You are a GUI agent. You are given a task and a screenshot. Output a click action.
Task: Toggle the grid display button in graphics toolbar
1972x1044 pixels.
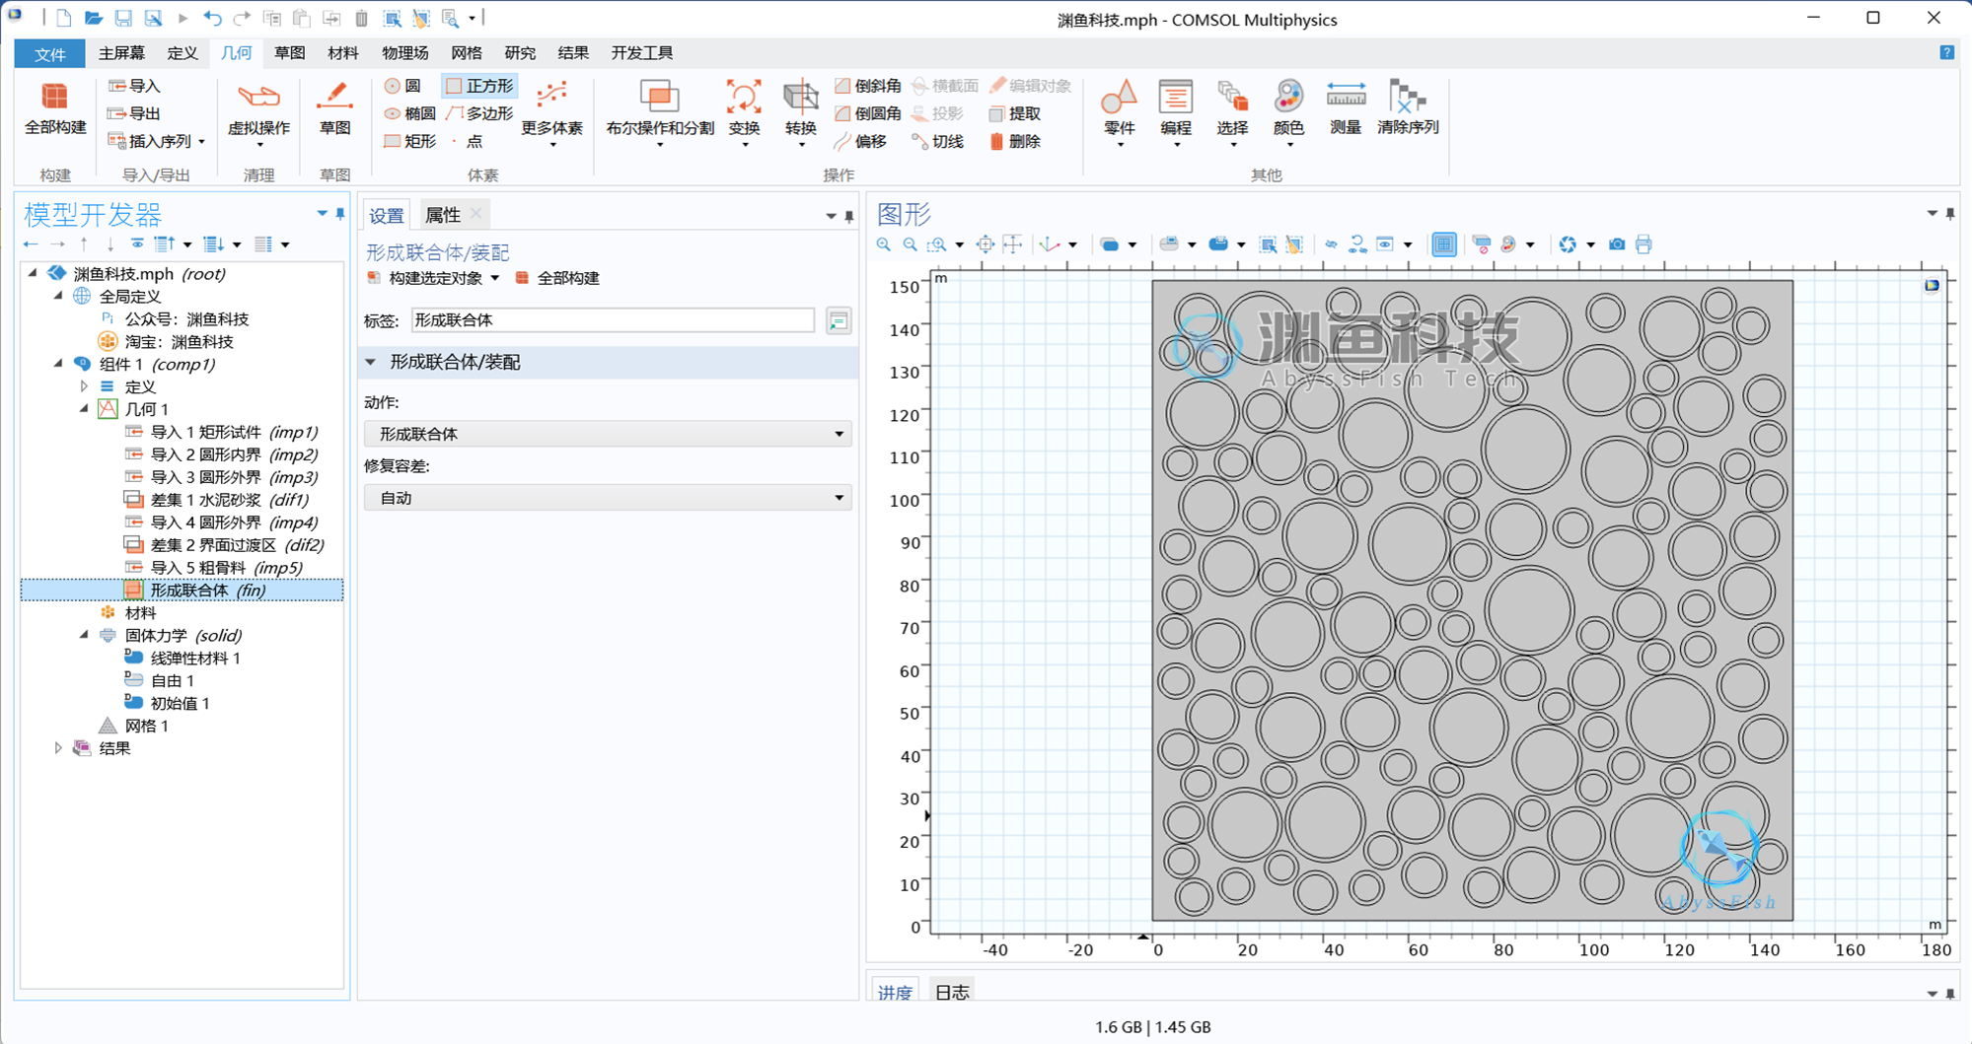(1443, 244)
